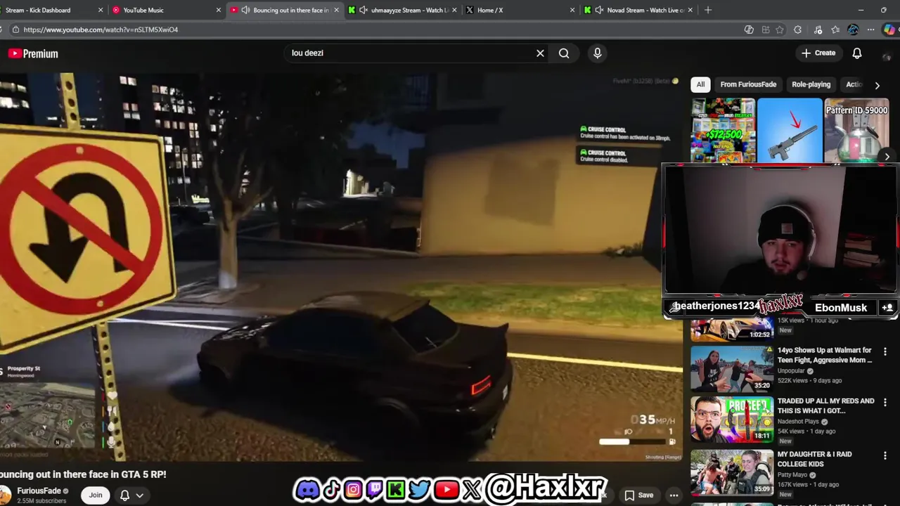Click '522K views · 9 days ago' text
The height and width of the screenshot is (506, 900).
pyautogui.click(x=809, y=380)
